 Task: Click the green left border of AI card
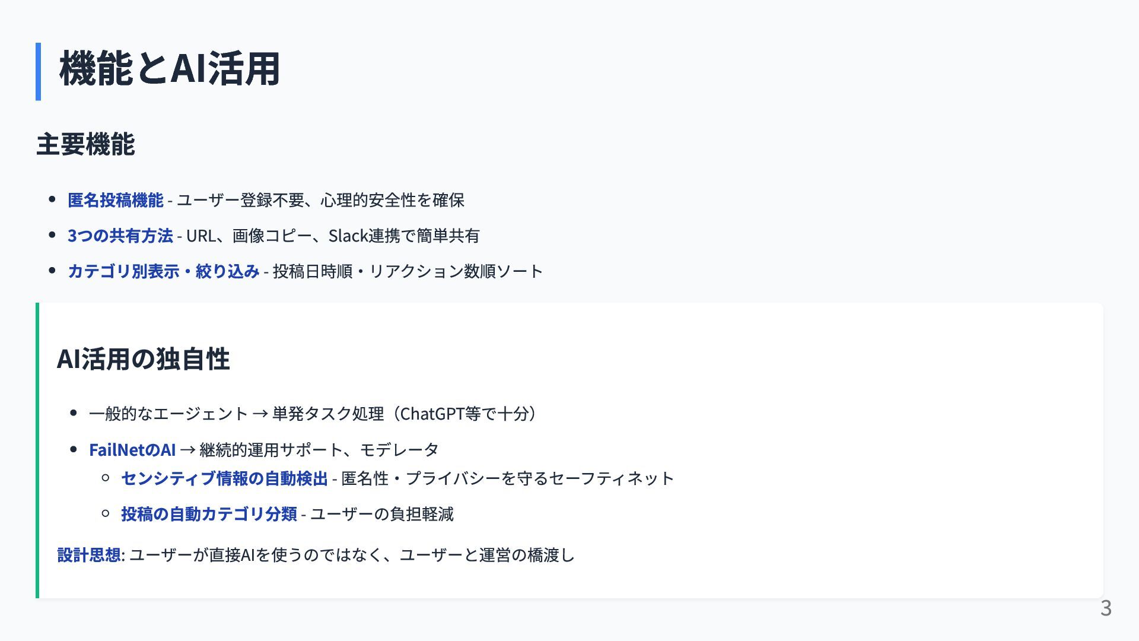[x=37, y=450]
